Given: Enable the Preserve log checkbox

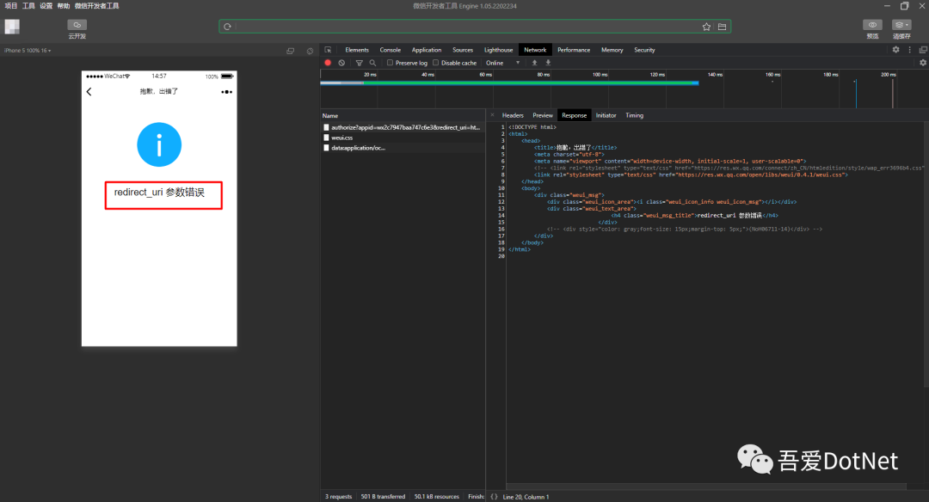Looking at the screenshot, I should tap(391, 63).
